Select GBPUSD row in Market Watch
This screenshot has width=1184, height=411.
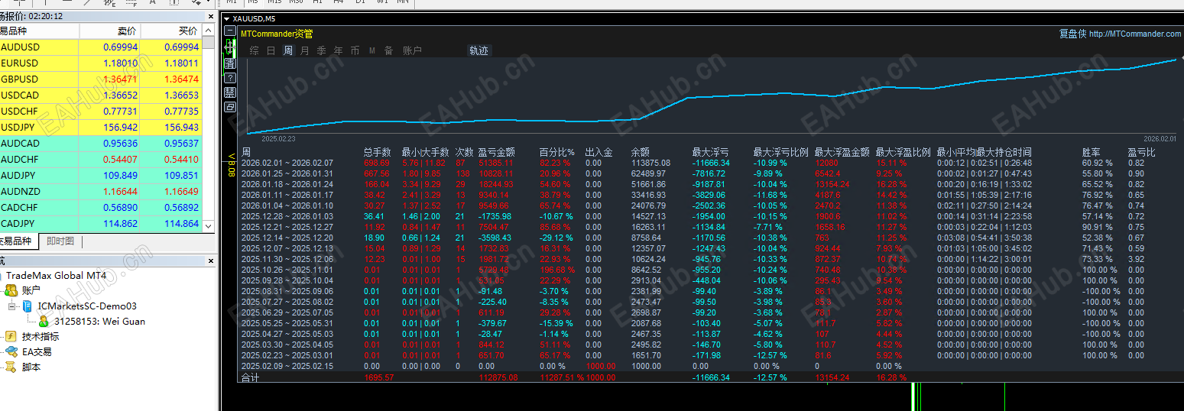tap(101, 79)
